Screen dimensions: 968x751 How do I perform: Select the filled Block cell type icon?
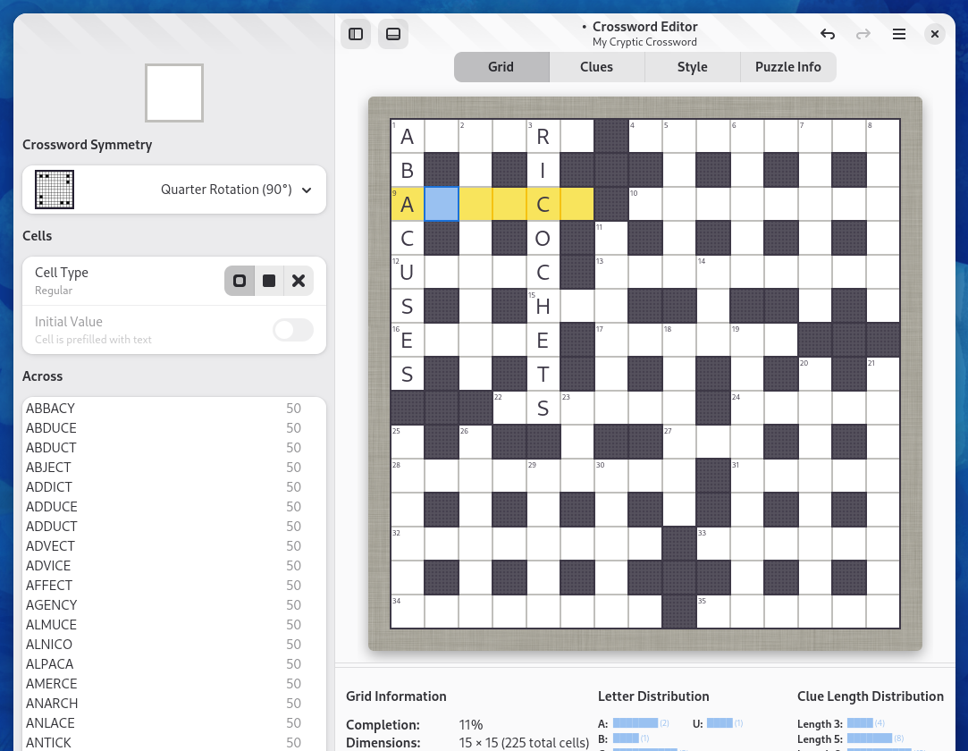268,280
